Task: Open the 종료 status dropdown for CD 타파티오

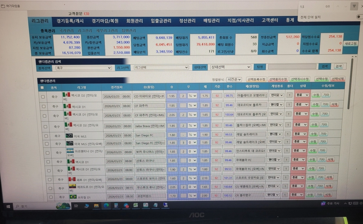Action: [302, 95]
